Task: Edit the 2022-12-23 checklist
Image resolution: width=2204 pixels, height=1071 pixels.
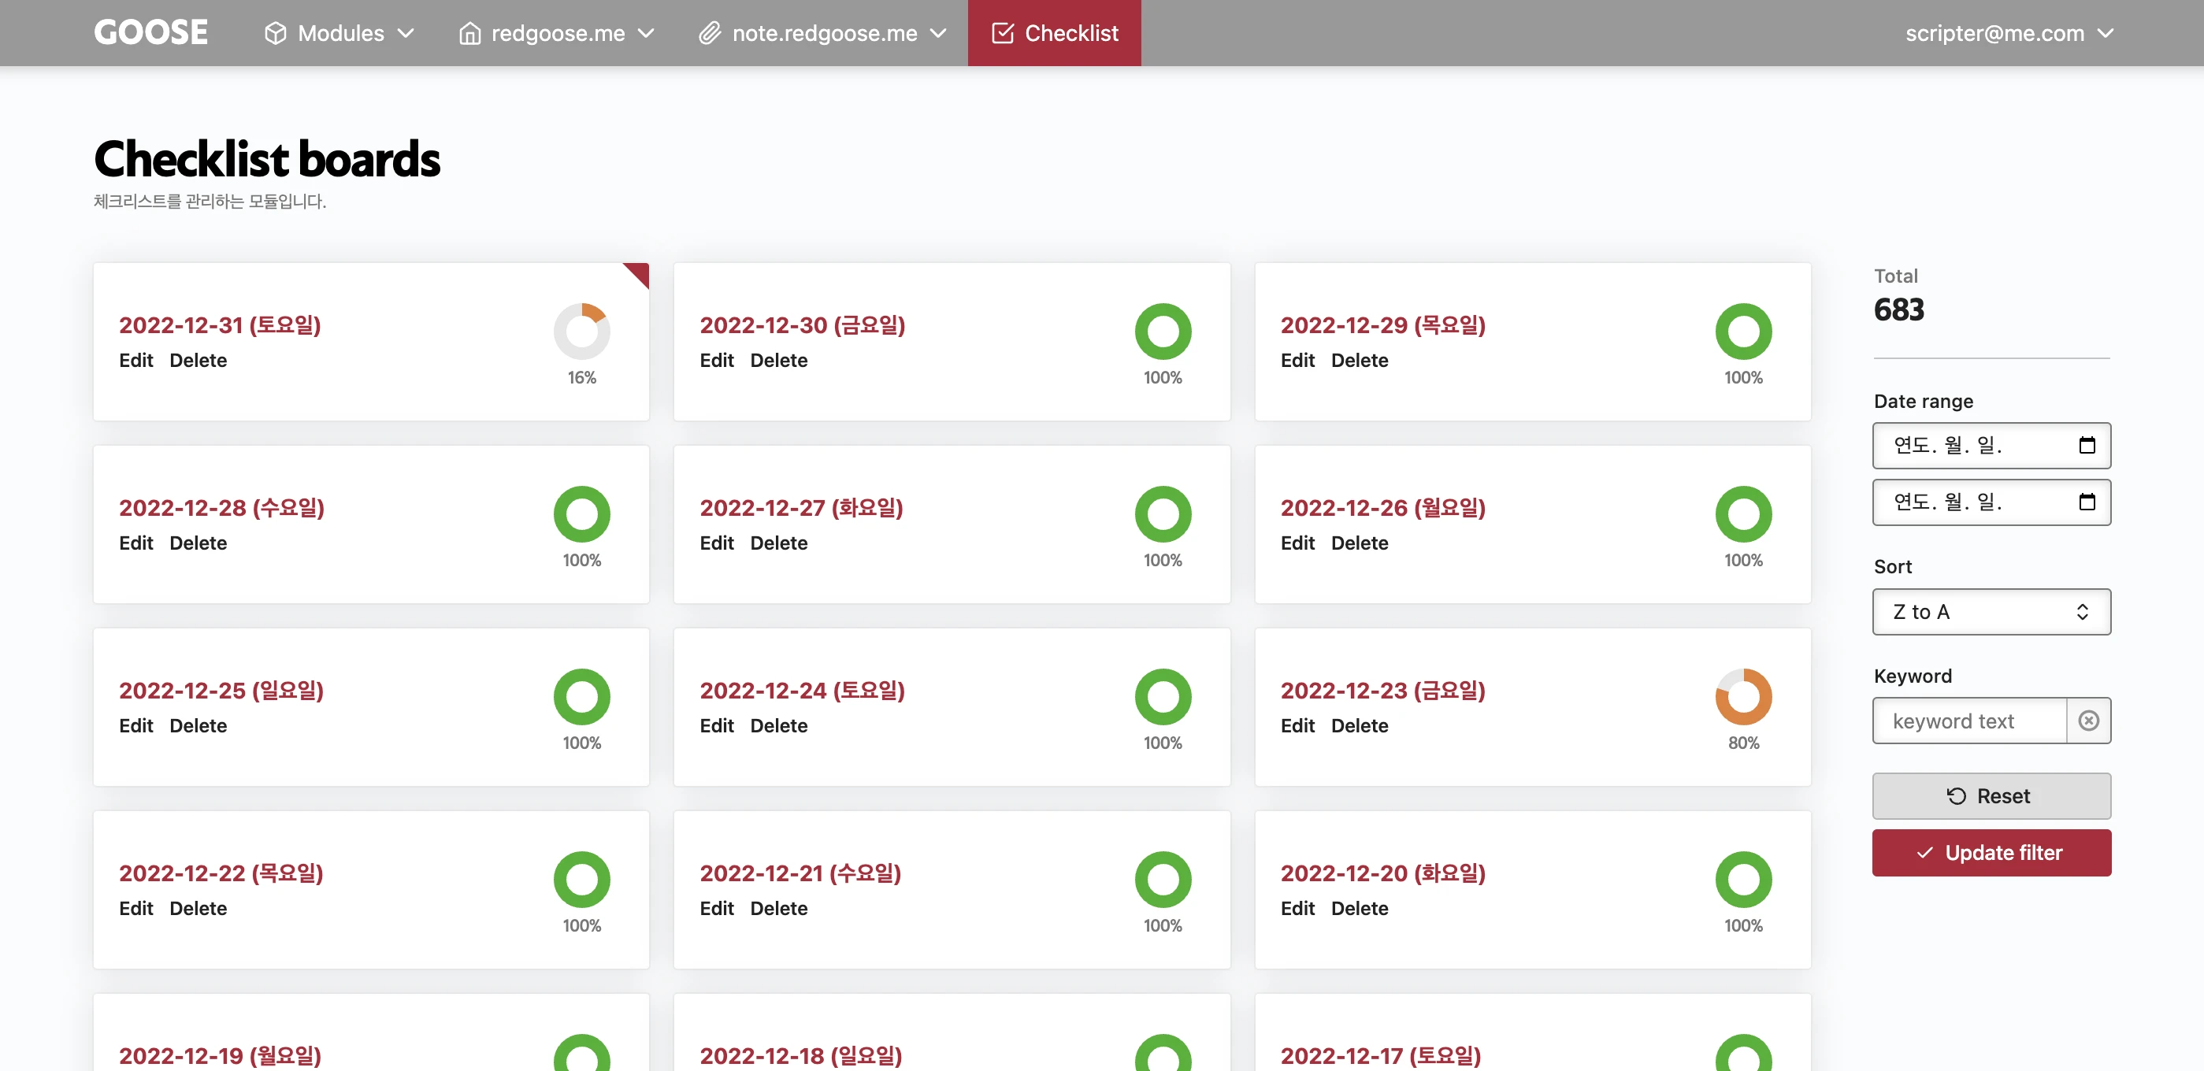Action: pos(1297,725)
